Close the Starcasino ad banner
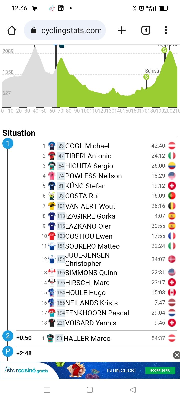 coord(177,355)
